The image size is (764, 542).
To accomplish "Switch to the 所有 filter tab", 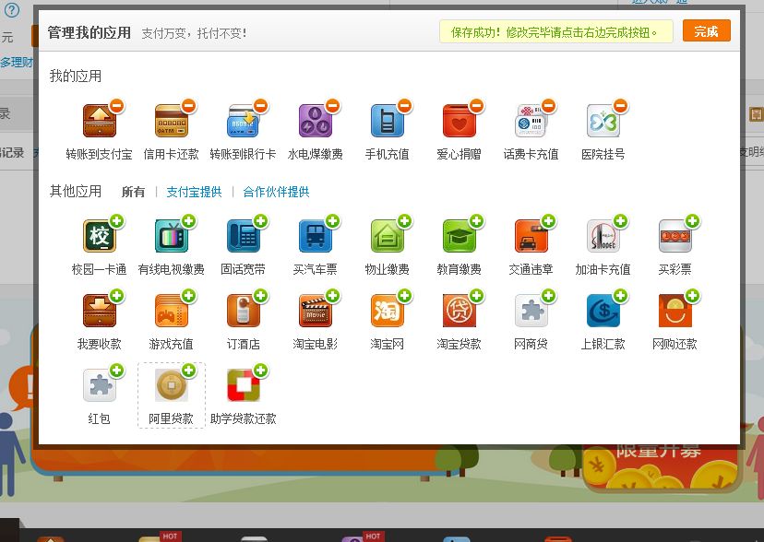I will tap(133, 192).
